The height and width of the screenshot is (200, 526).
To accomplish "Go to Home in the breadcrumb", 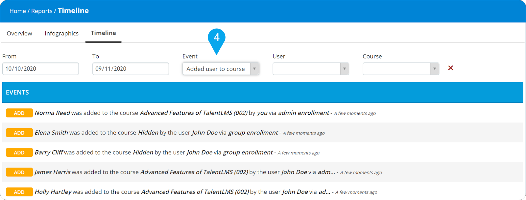I will tap(17, 11).
